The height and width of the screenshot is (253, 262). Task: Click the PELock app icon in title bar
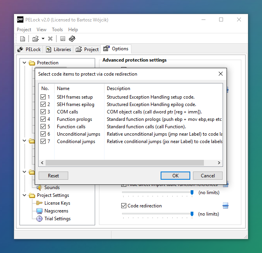click(20, 19)
